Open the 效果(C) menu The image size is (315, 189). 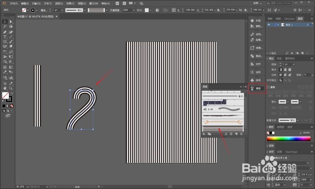point(70,3)
